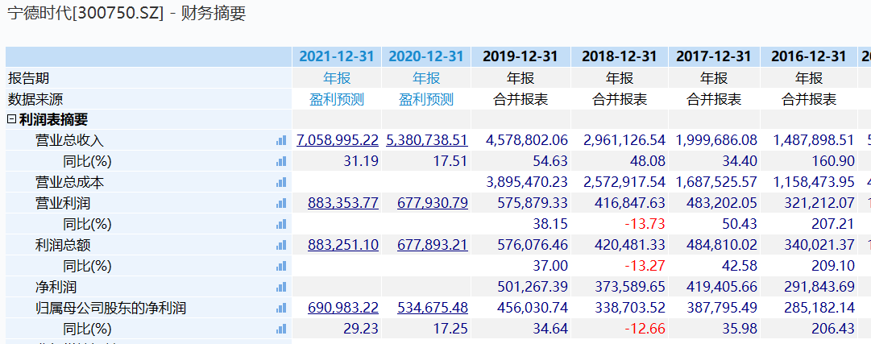The width and height of the screenshot is (871, 344).
Task: Select the 2019-12-31 column header
Action: [x=521, y=56]
